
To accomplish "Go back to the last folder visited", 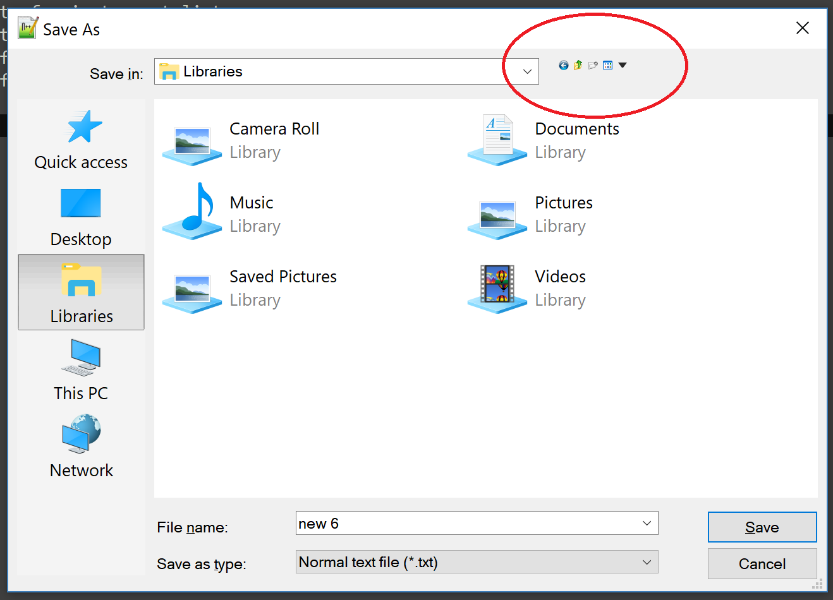I will click(x=563, y=65).
